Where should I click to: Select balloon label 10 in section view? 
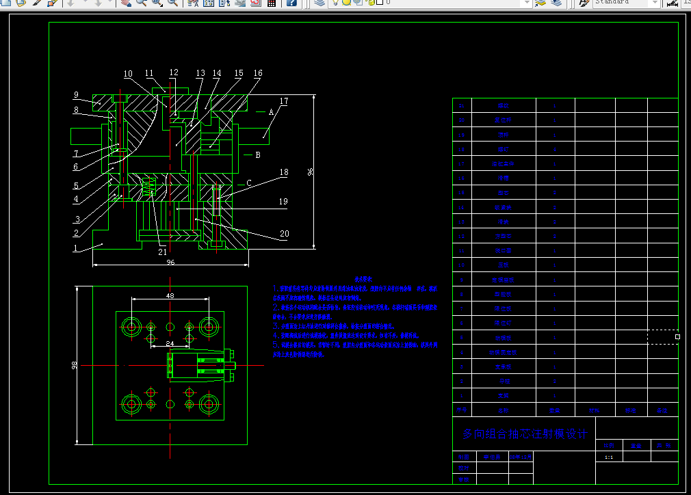[x=128, y=74]
